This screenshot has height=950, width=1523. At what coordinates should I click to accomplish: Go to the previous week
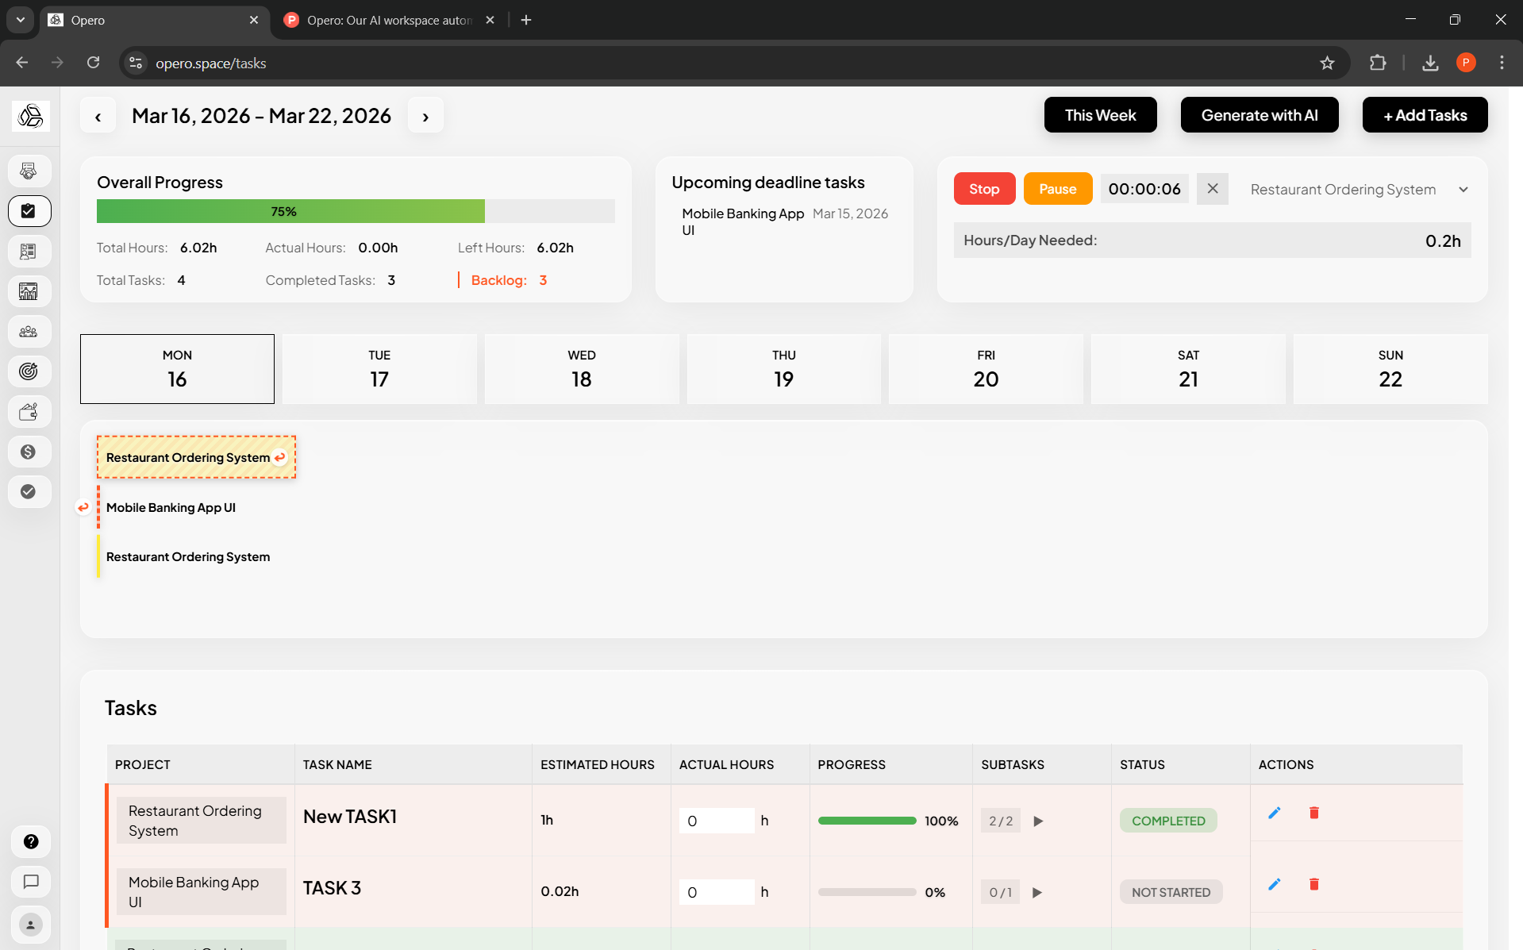click(x=98, y=116)
